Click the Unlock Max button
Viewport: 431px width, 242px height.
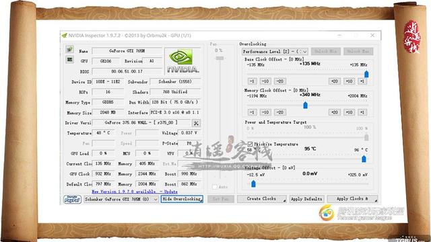point(358,51)
